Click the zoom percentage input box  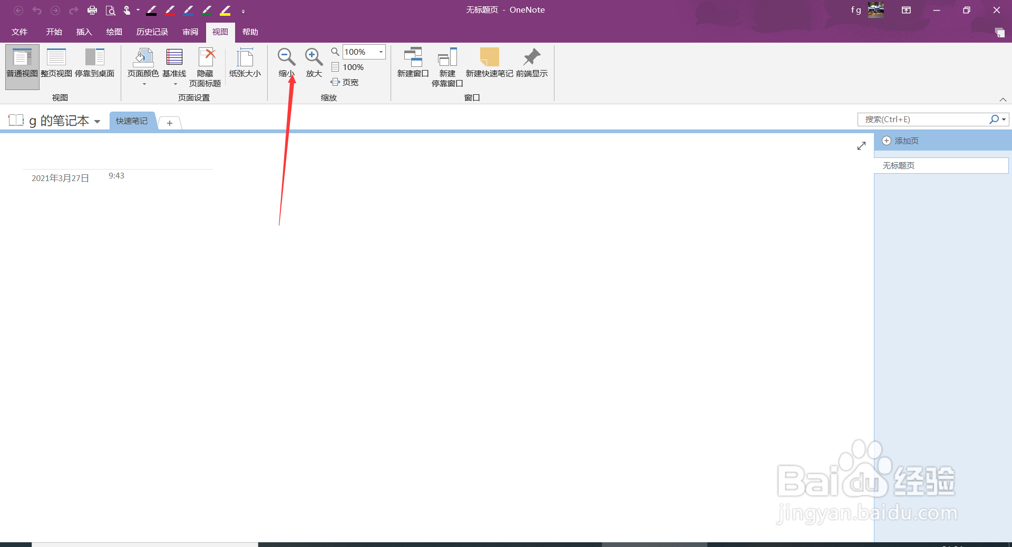(360, 52)
